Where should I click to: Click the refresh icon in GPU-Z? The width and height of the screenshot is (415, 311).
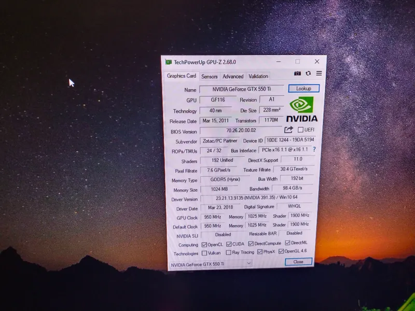(308, 73)
